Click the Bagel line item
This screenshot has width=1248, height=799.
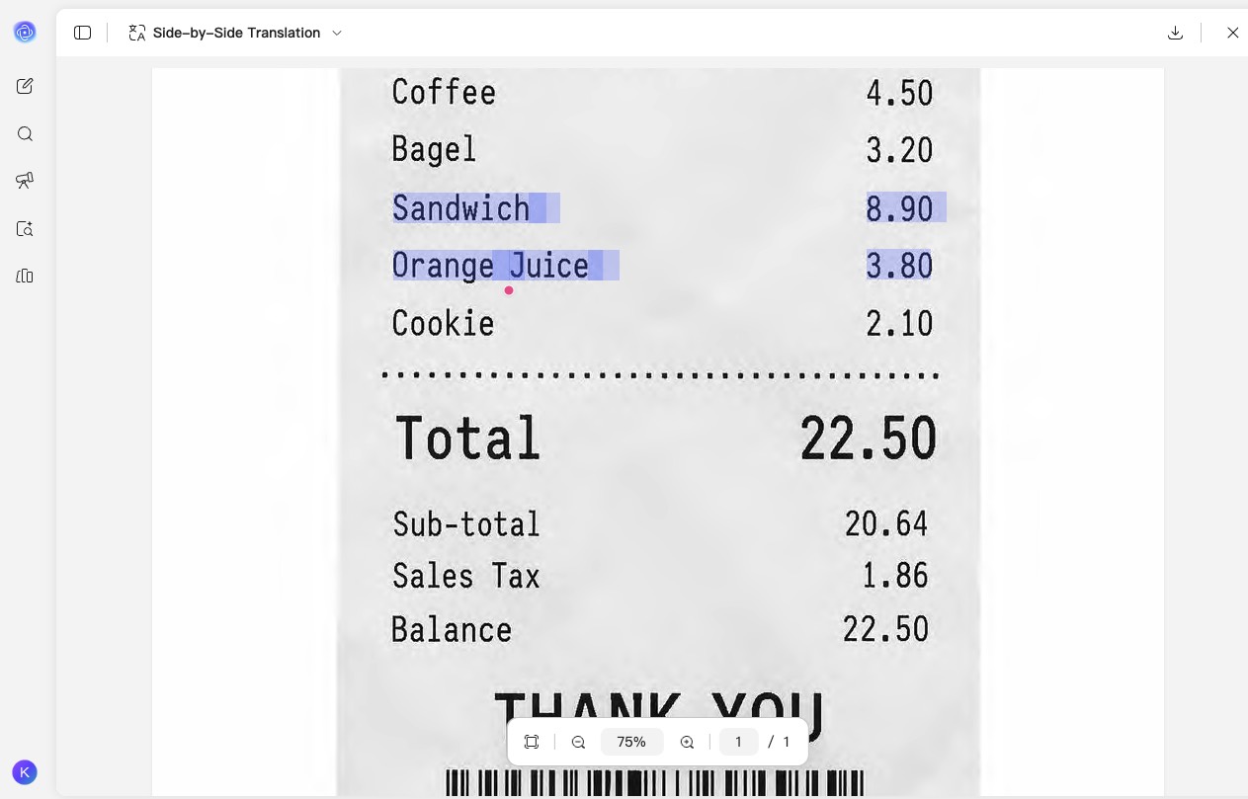point(434,149)
